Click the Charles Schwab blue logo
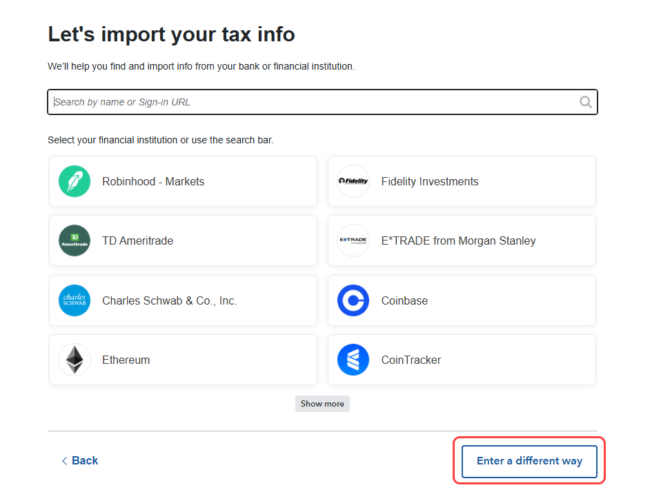The width and height of the screenshot is (661, 492). [x=75, y=300]
